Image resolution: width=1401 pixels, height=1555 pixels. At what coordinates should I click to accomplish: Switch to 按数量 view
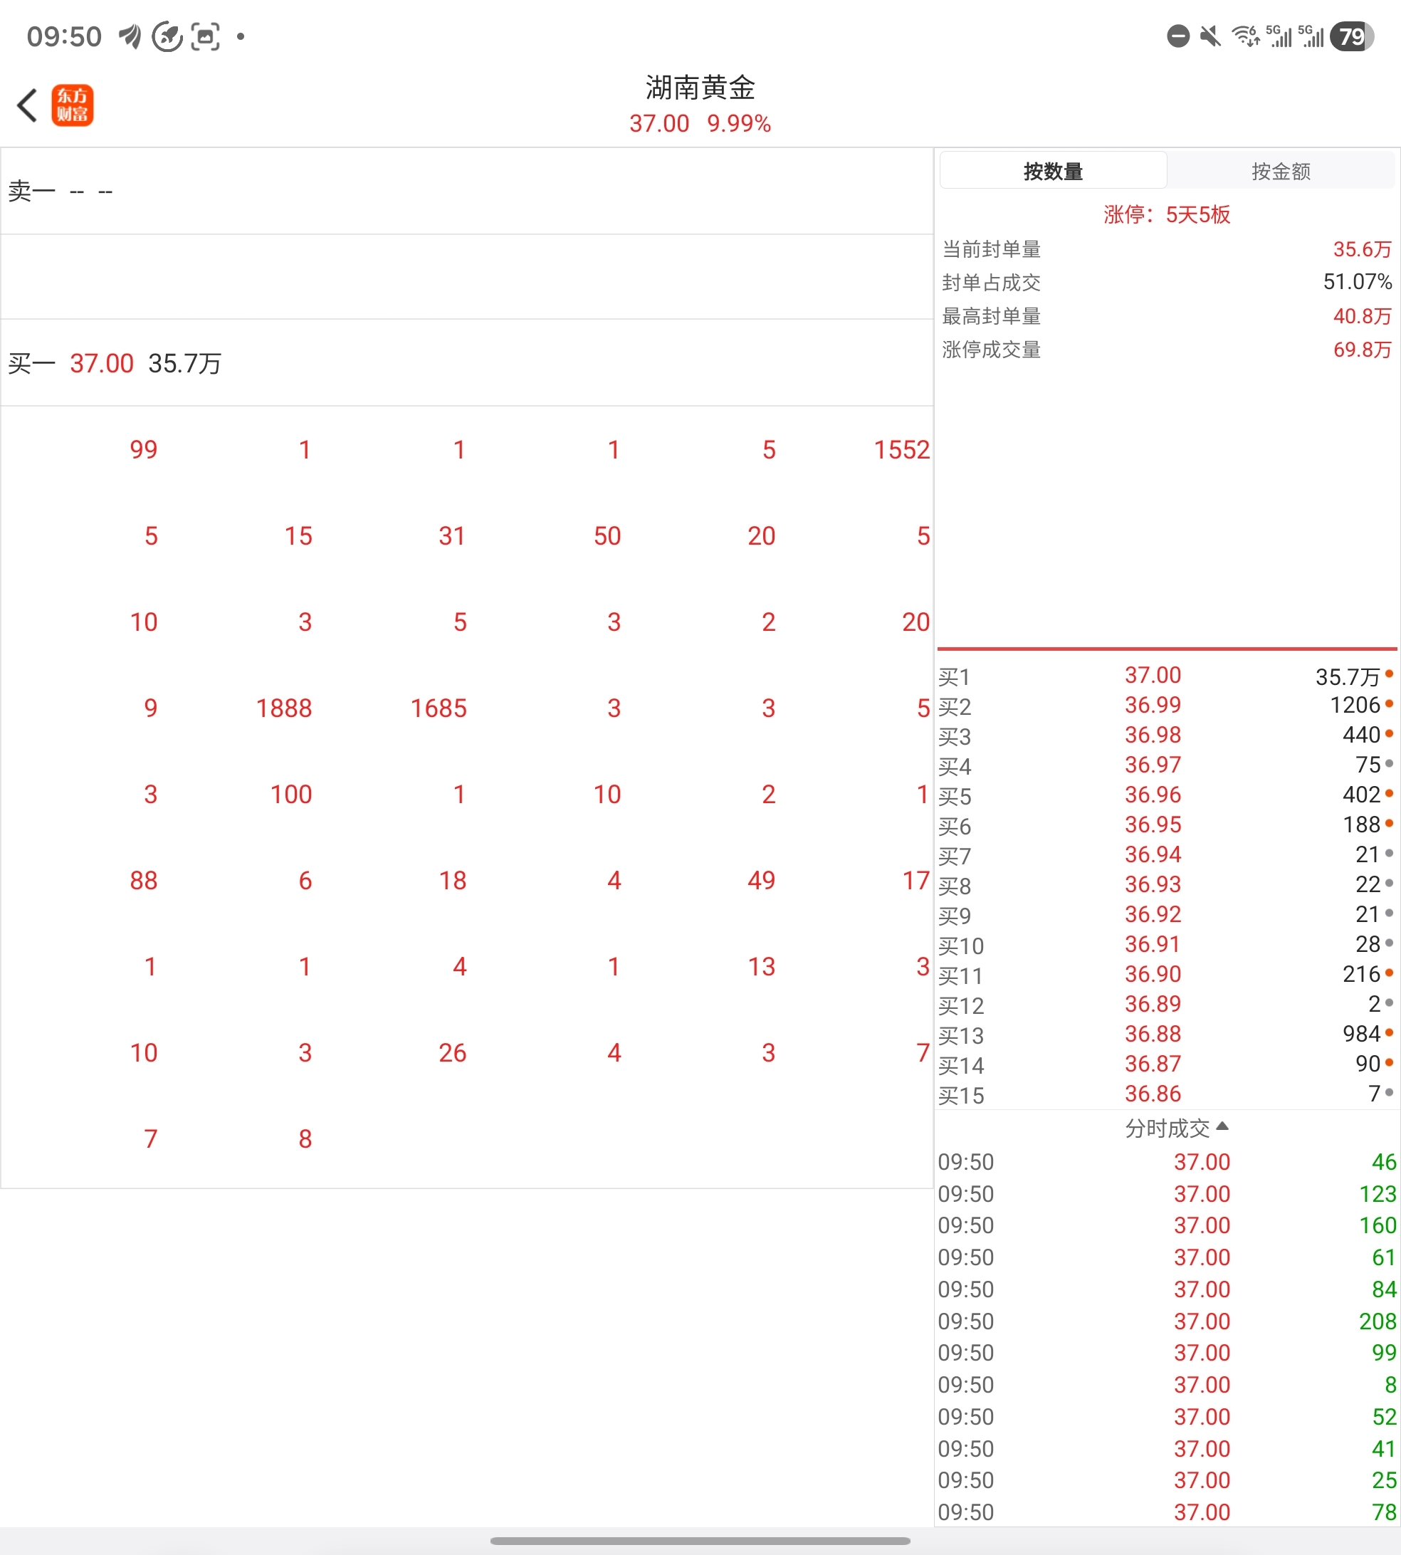(x=1052, y=171)
